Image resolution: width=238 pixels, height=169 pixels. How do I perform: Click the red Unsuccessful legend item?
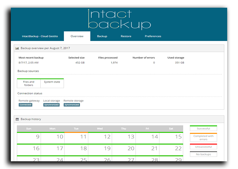203,147
